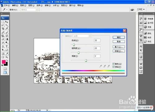Select the Custom Shape tool

(7, 50)
